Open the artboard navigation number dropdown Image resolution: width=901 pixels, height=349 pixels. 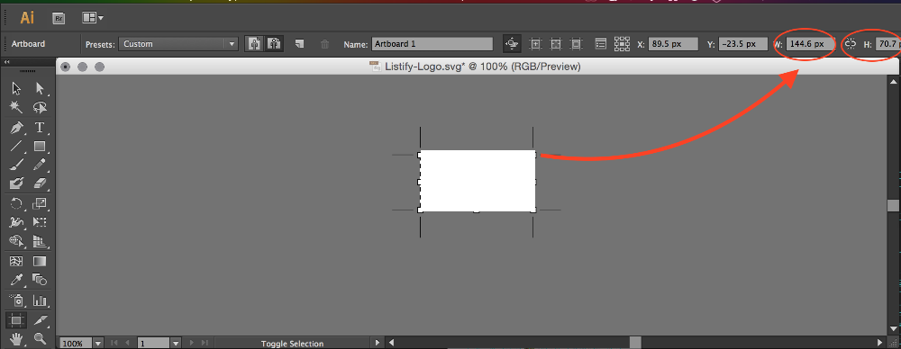177,344
